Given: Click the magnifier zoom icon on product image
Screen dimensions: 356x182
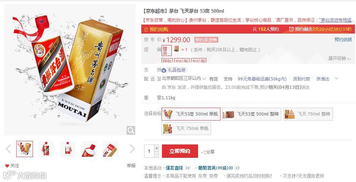Looking at the screenshot, I should 131,130.
